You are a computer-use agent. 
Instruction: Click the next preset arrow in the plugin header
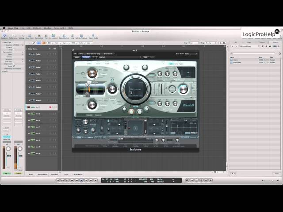96,57
